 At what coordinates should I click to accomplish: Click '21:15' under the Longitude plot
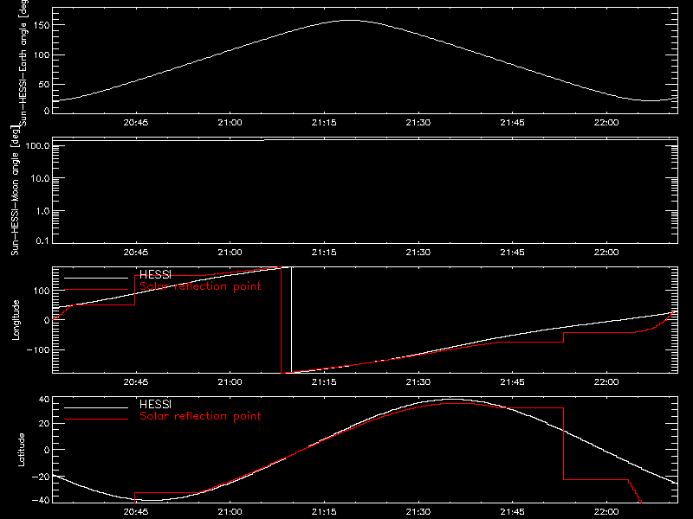pos(324,382)
